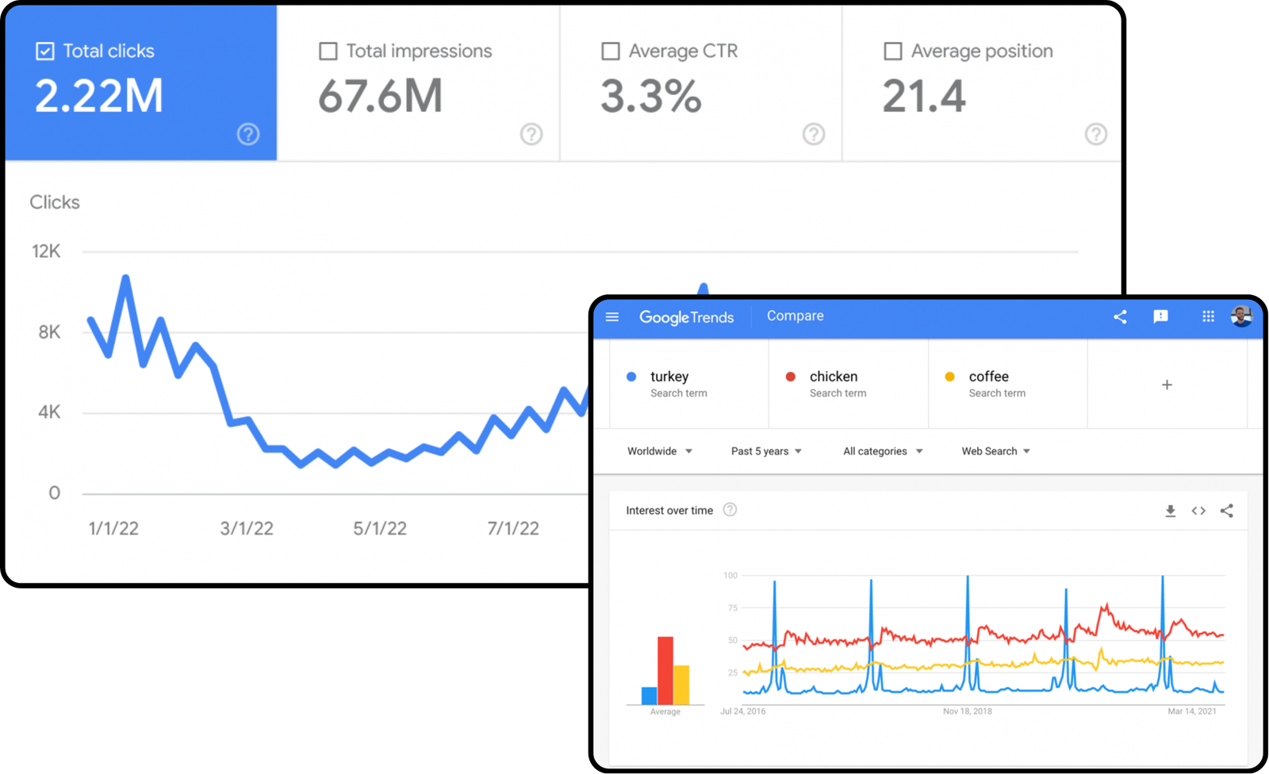The width and height of the screenshot is (1269, 774).
Task: Click the Compare tab in Trends header
Action: (795, 316)
